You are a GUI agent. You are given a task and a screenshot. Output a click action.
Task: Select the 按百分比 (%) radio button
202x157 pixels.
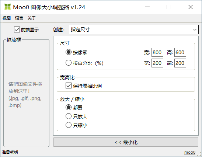(69, 63)
